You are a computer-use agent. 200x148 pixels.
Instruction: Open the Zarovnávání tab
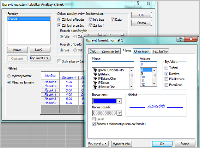tap(110, 51)
